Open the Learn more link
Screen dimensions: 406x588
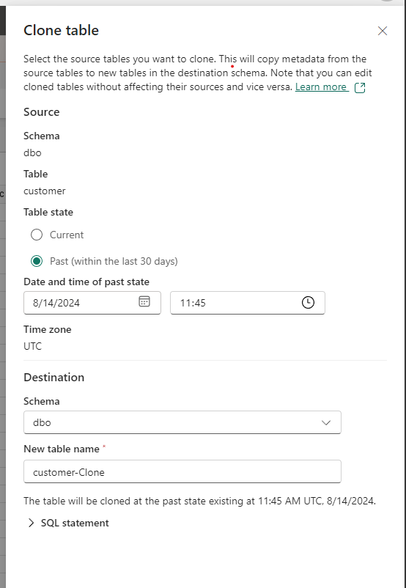click(x=320, y=87)
